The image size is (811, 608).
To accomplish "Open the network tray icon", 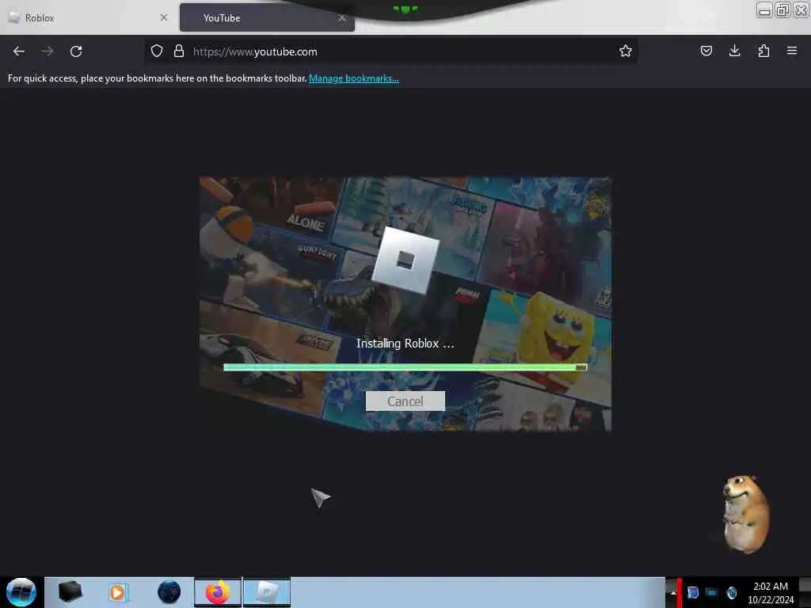I will [712, 592].
